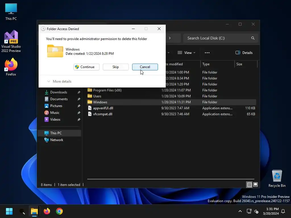Click the pin icon next to Pictures
291x218 pixels.
(x=79, y=106)
